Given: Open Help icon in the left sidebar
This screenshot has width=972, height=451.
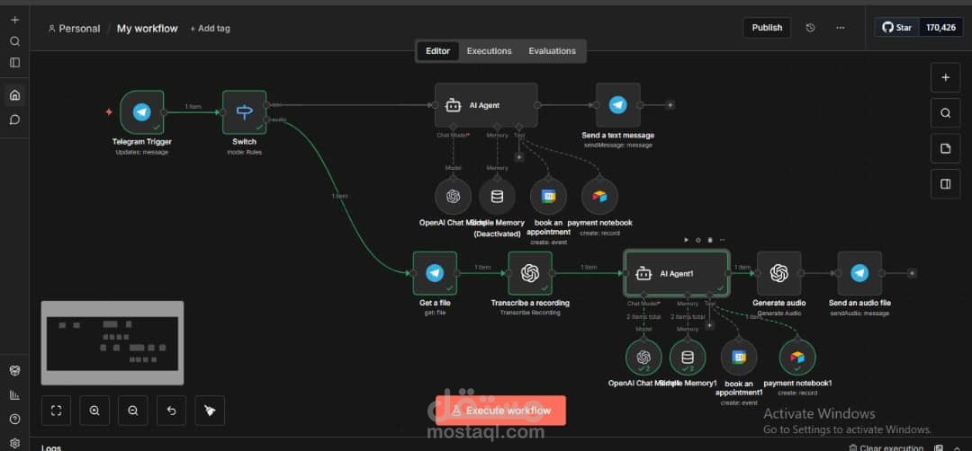Looking at the screenshot, I should (x=15, y=419).
